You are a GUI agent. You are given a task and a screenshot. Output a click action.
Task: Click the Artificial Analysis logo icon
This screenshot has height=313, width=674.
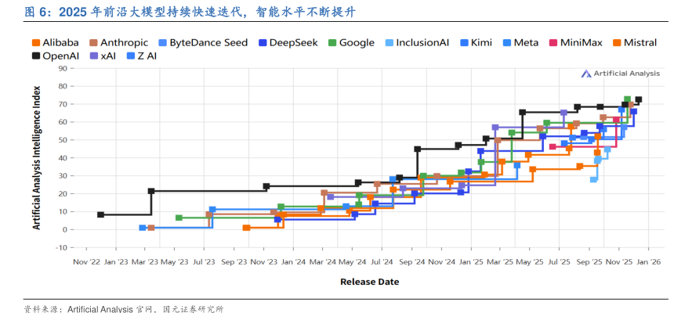(586, 74)
